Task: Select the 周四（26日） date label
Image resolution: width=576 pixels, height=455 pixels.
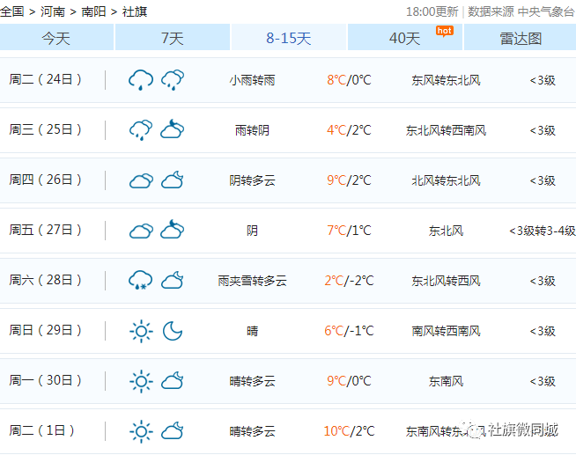Action: tap(45, 180)
